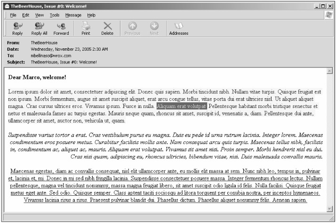Open the Addresses book
The image size is (336, 223).
pyautogui.click(x=179, y=28)
